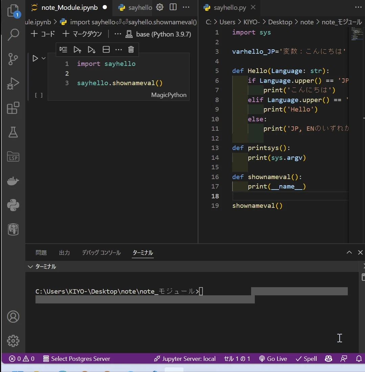Open the 問題 (Problems) panel tab

(x=41, y=253)
